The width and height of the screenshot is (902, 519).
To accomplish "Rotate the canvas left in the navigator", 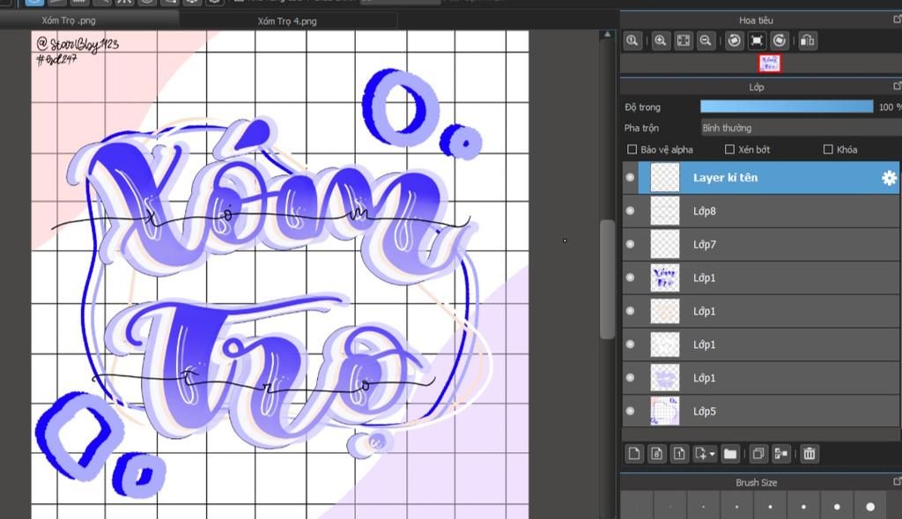I will (x=734, y=41).
